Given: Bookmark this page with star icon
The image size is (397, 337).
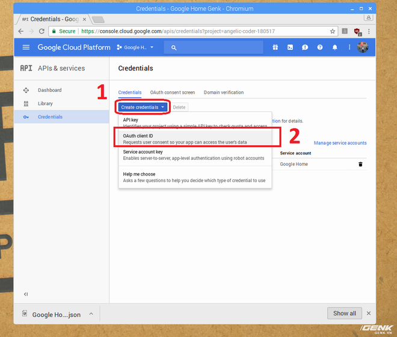Looking at the screenshot, I should pos(333,31).
